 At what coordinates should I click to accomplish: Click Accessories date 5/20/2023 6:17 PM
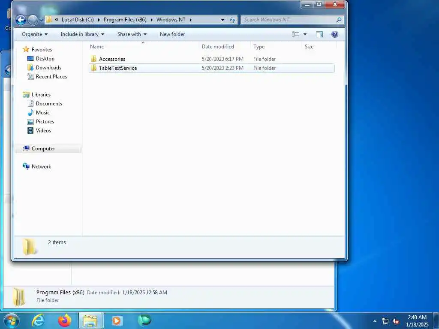(223, 59)
